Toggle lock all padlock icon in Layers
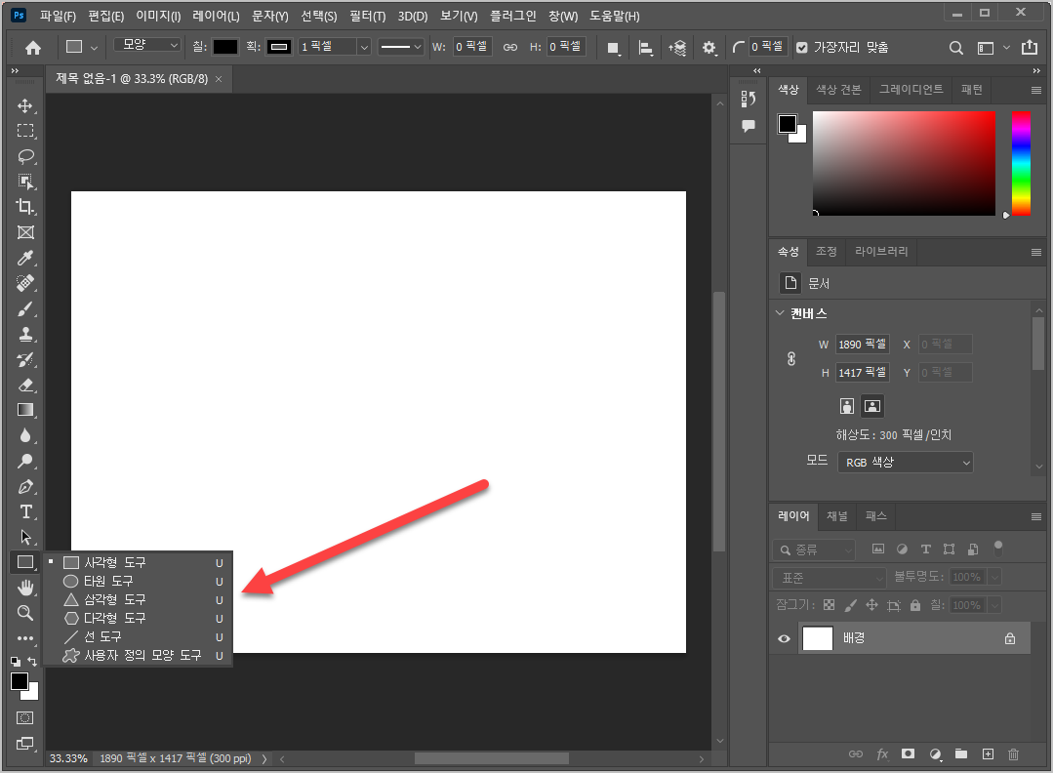Image resolution: width=1053 pixels, height=773 pixels. point(914,605)
